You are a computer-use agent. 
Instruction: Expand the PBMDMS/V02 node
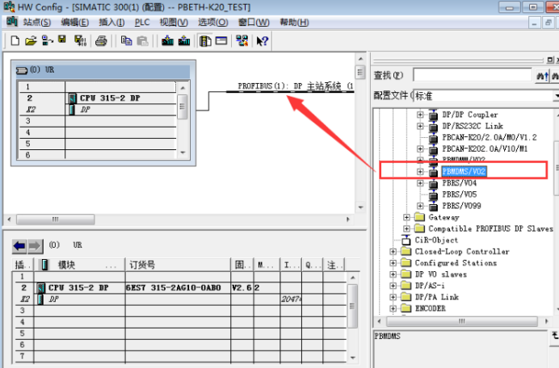(420, 172)
